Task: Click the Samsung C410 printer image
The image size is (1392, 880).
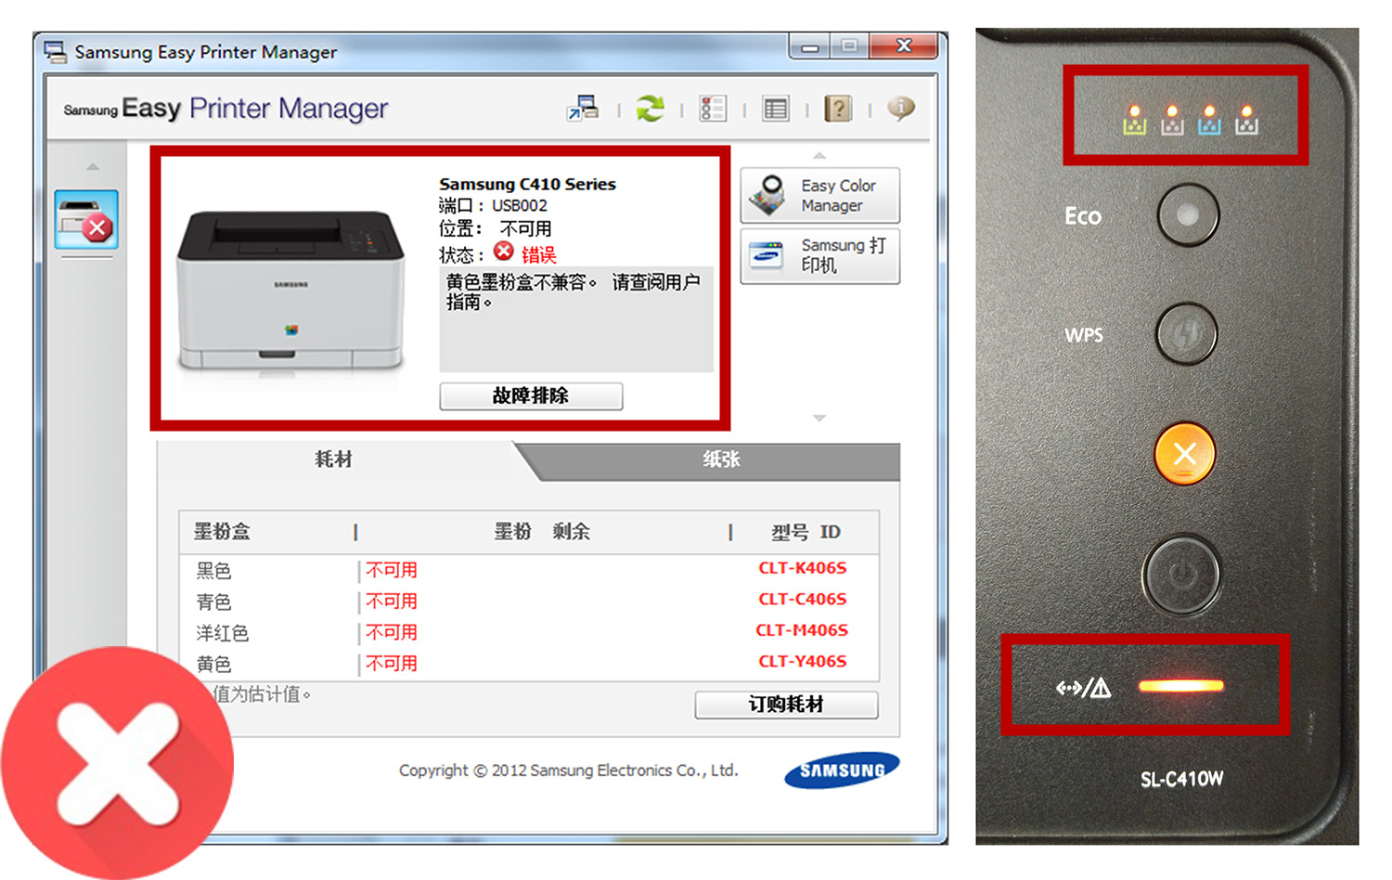Action: [x=291, y=290]
